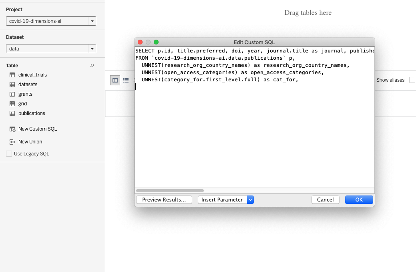Zoom the Edit Custom SQL window (green button)
Image resolution: width=416 pixels, height=272 pixels.
[x=156, y=42]
